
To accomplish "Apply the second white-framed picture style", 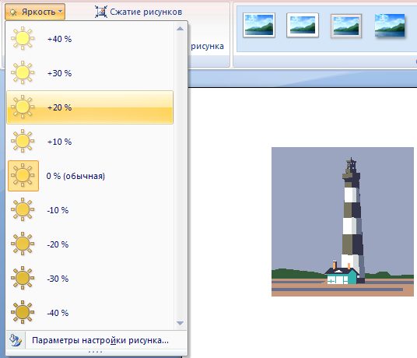I will pyautogui.click(x=303, y=25).
